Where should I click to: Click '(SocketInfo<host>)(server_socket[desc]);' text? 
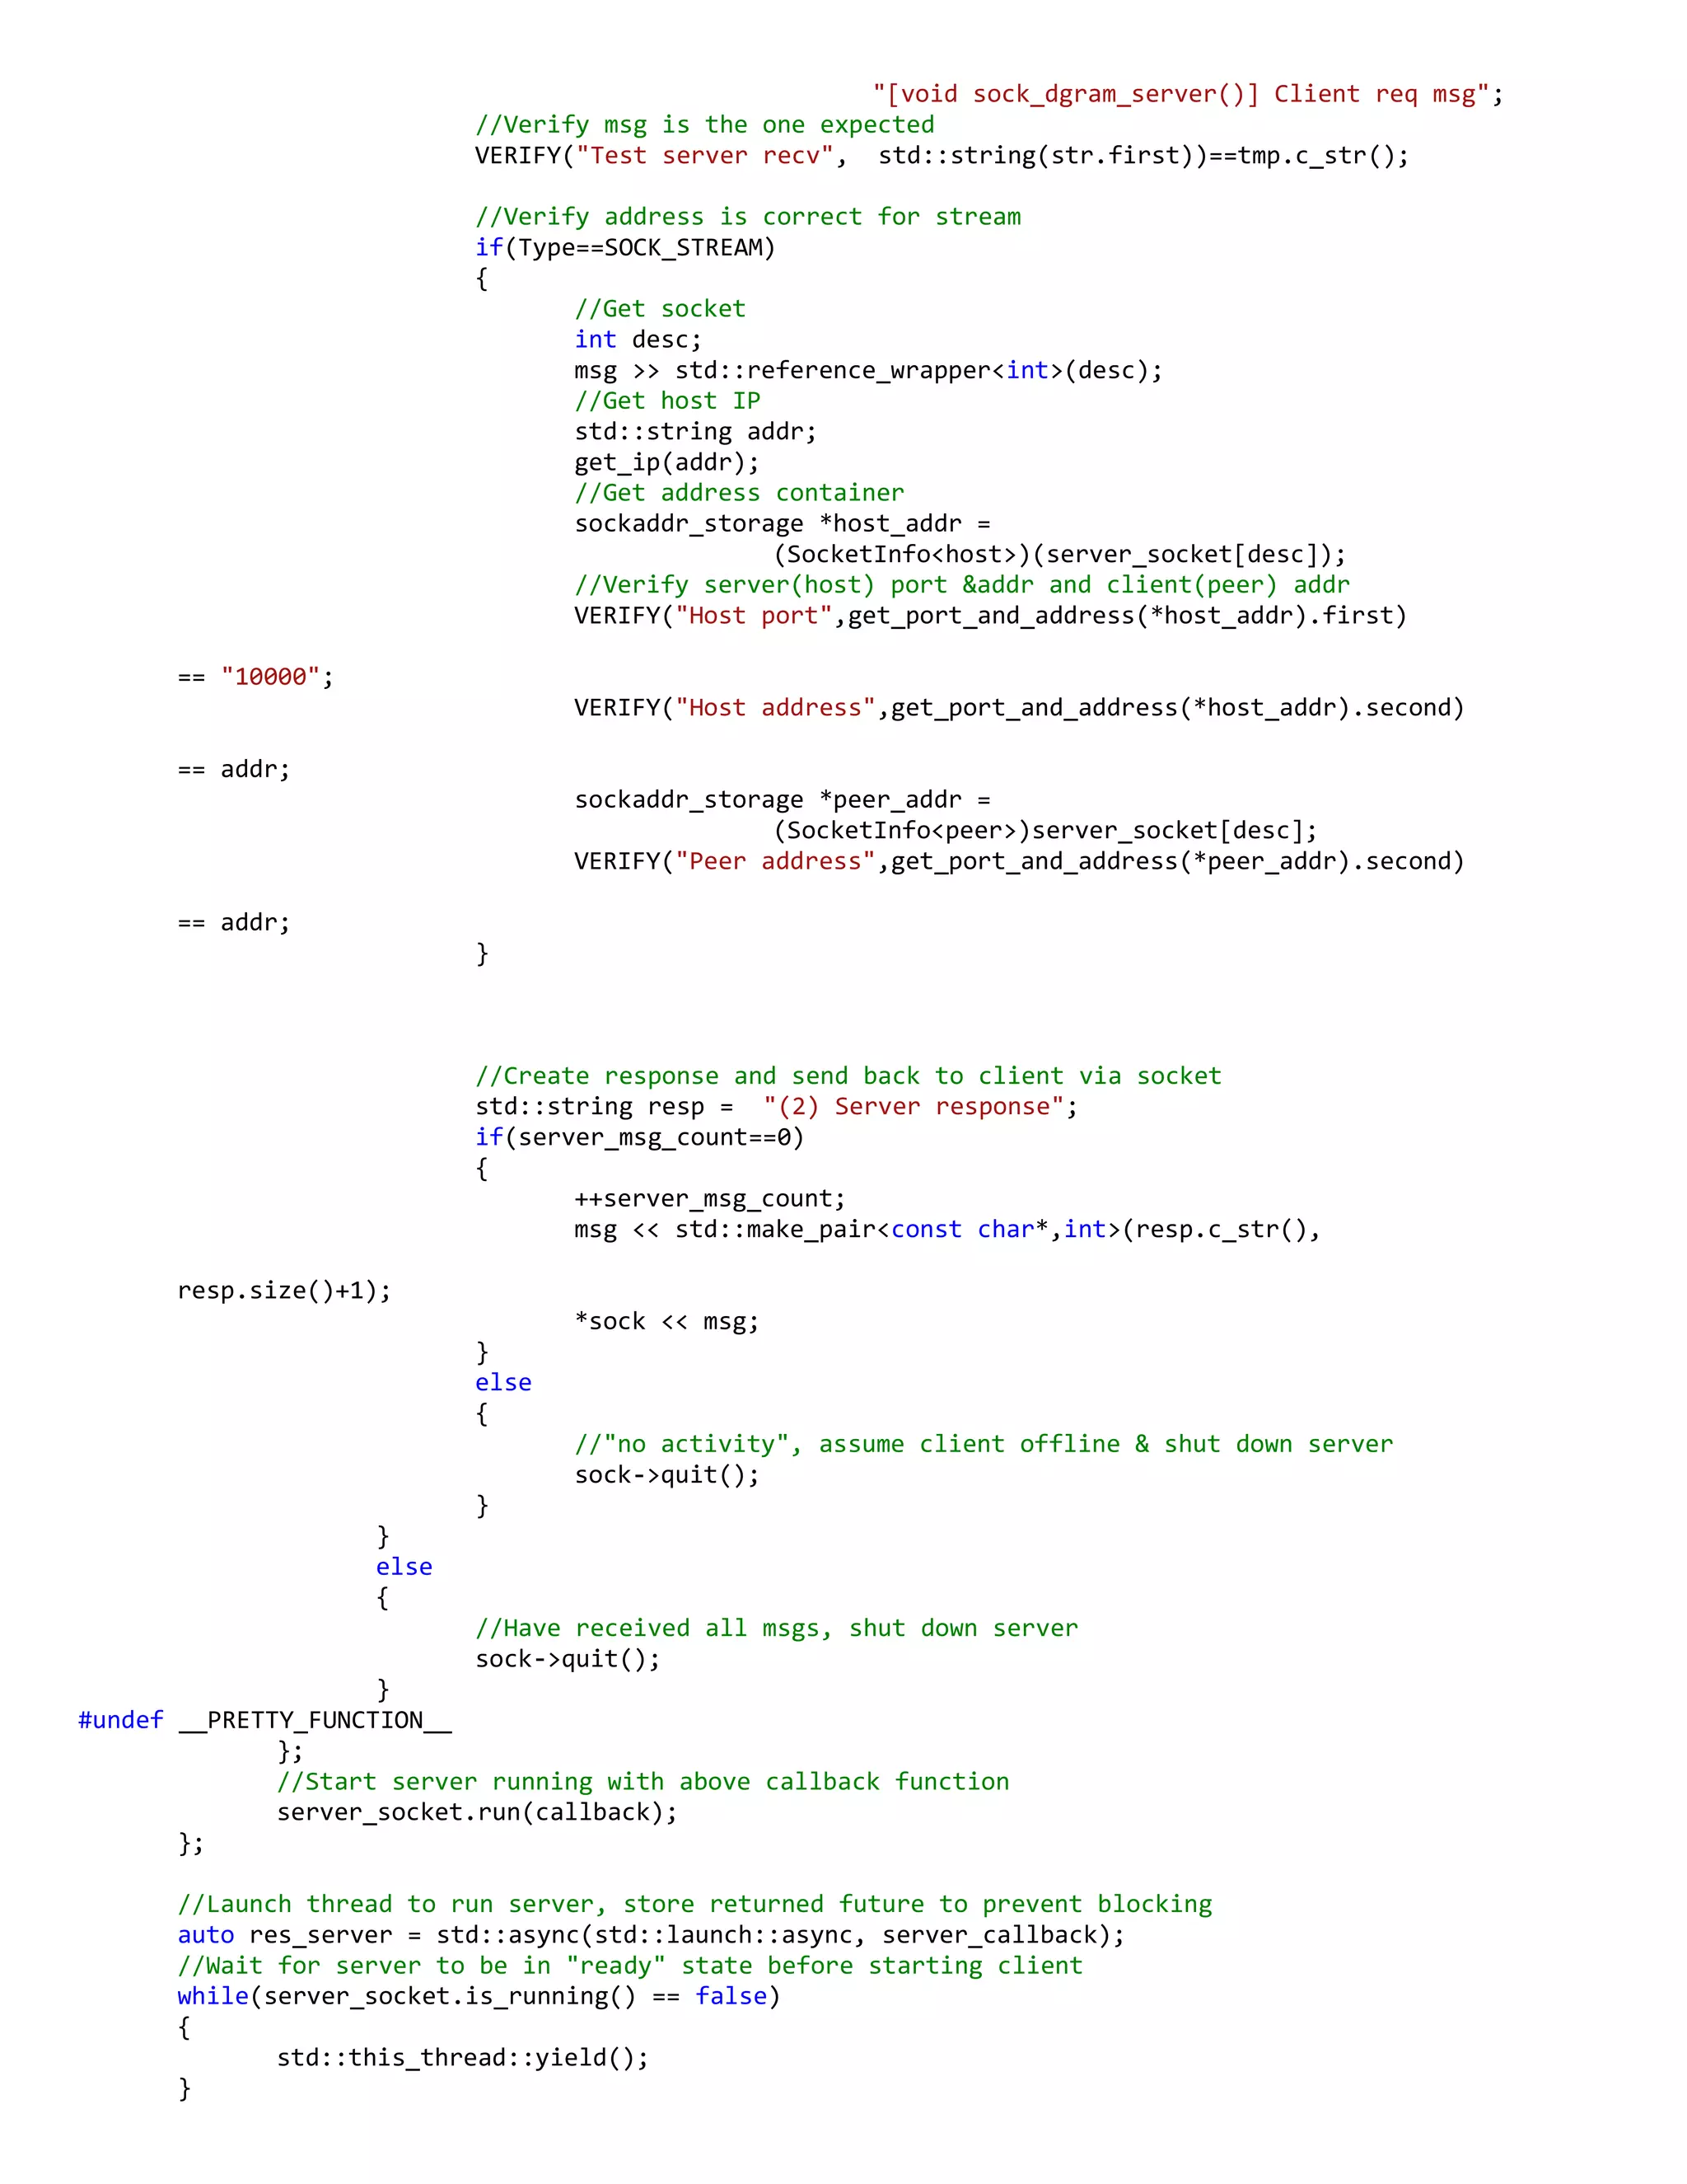pos(1059,554)
